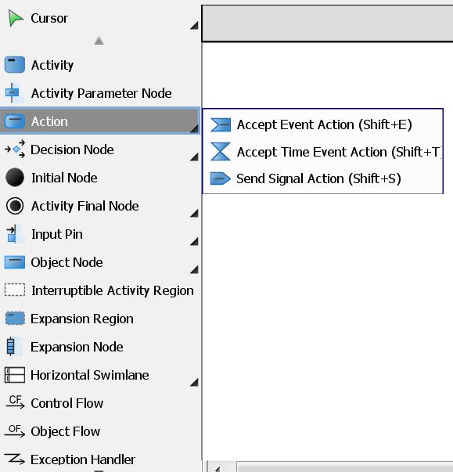Click the horizontal scrollbar left arrow

pos(218,468)
